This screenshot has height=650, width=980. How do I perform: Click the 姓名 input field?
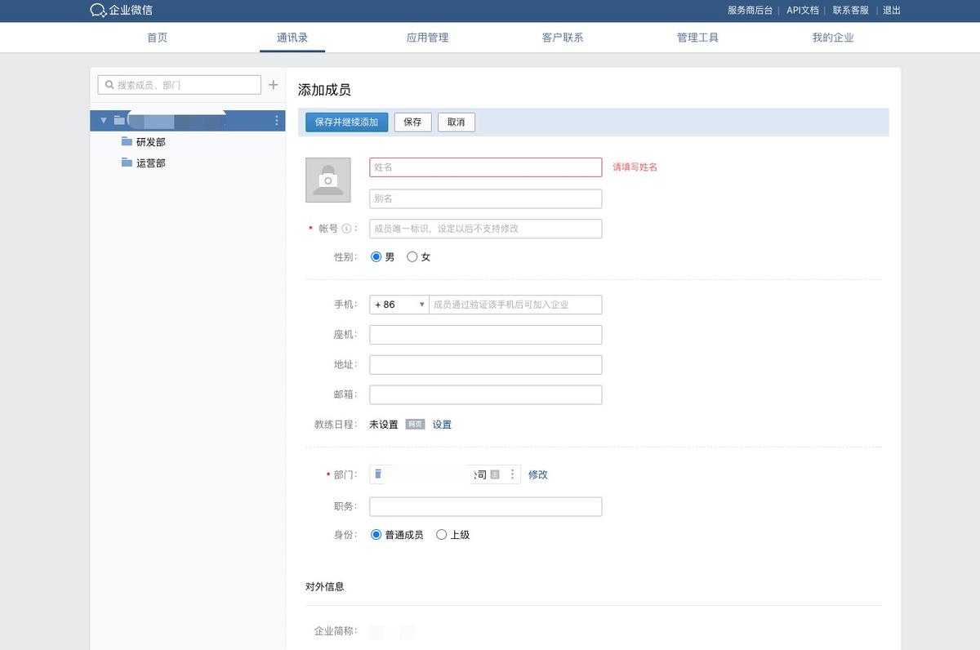(485, 167)
